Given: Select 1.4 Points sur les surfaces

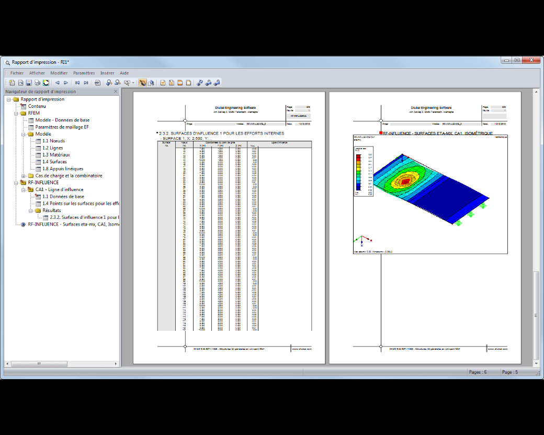Looking at the screenshot, I should (x=81, y=204).
